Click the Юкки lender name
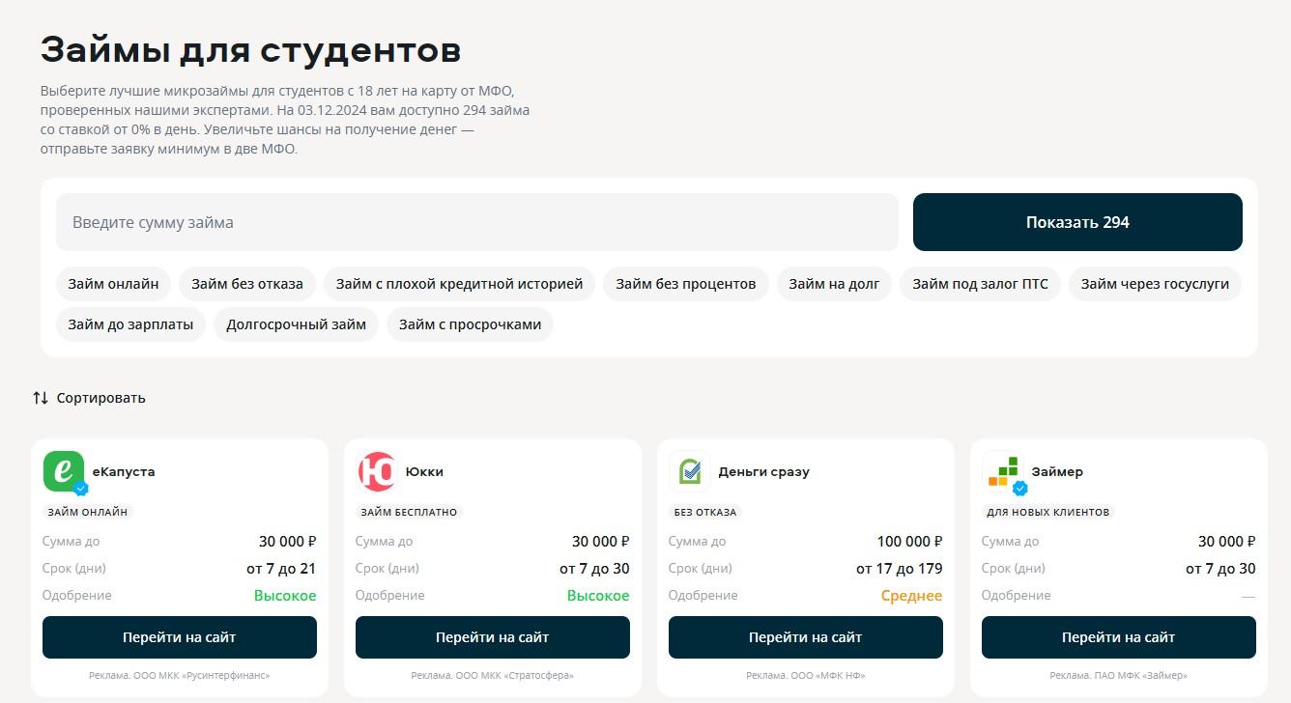 [x=424, y=472]
